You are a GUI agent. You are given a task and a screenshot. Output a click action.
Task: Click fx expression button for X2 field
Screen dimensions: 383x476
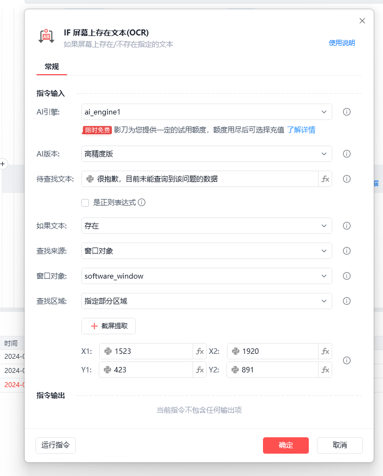(325, 351)
